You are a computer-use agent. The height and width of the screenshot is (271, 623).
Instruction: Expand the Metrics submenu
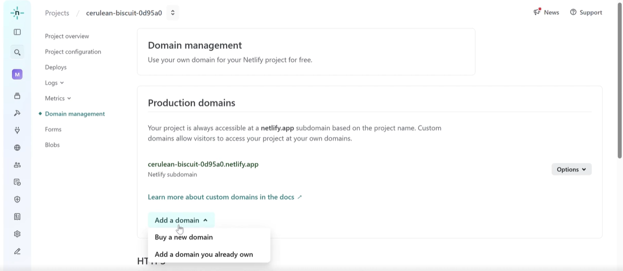[58, 98]
